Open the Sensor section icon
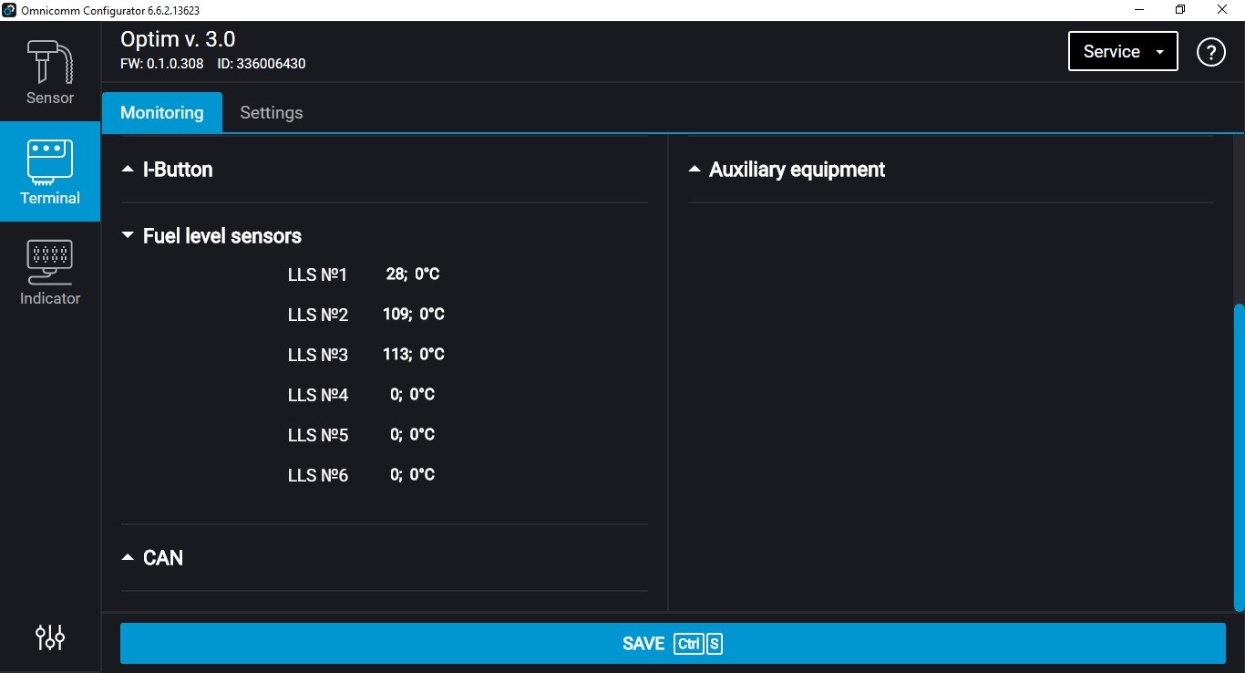Image resolution: width=1245 pixels, height=673 pixels. coord(49,72)
